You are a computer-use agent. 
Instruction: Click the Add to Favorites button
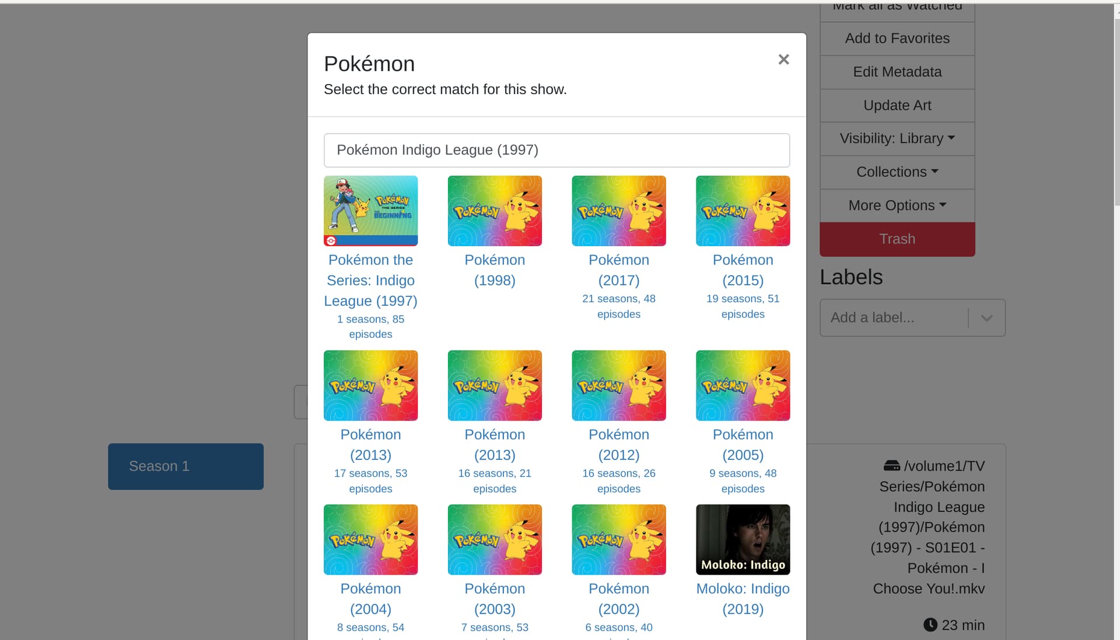[x=897, y=39]
